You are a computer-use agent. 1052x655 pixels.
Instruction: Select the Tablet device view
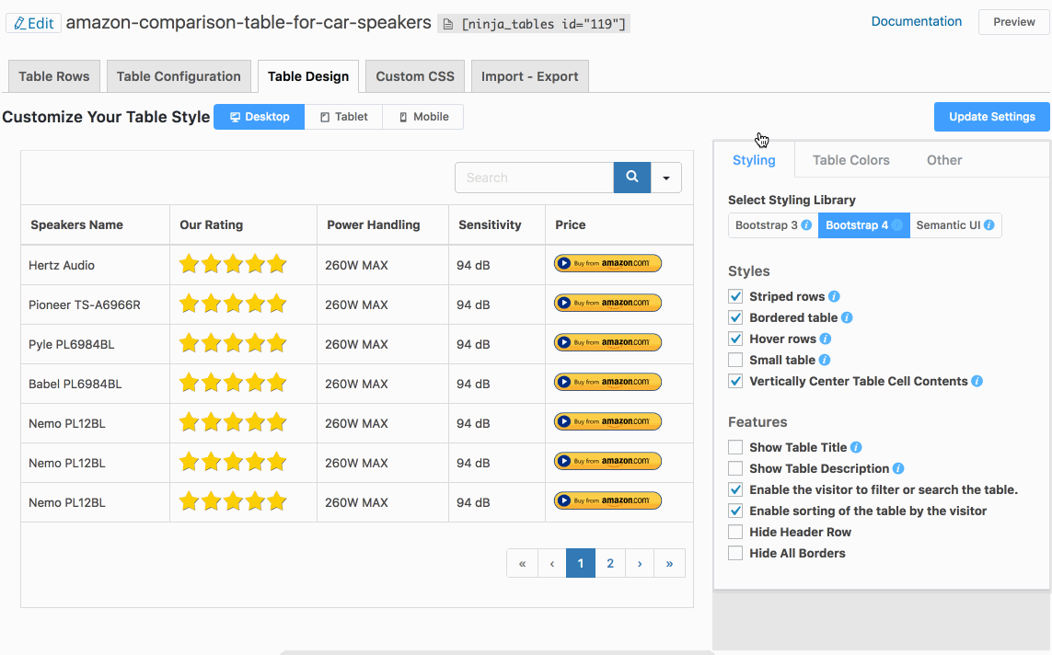click(x=343, y=117)
